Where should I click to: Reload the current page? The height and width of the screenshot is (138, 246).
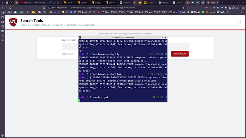(x=10, y=7)
